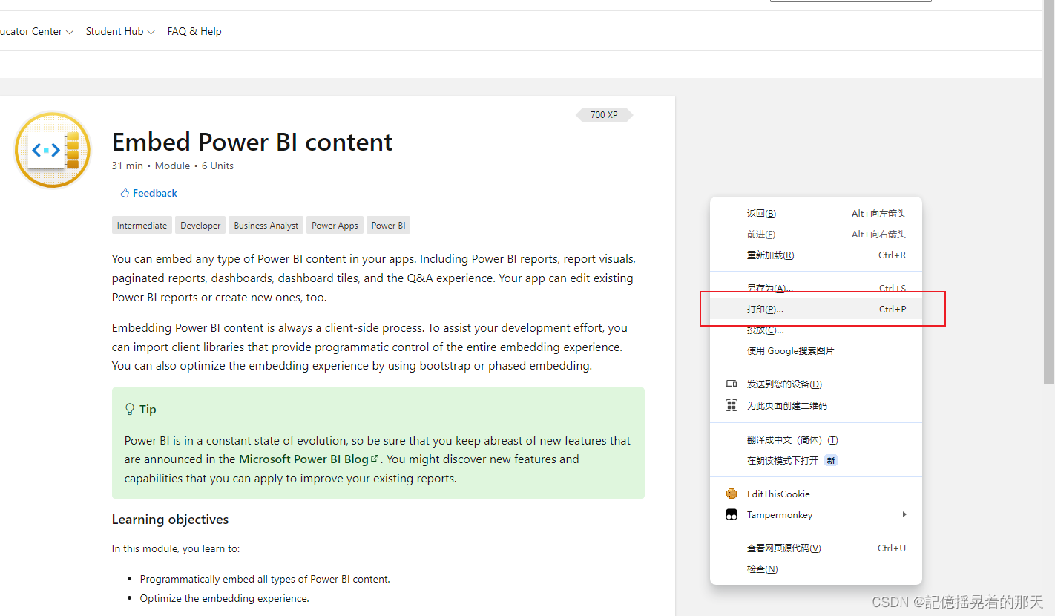Click the Learning objectives heading

pyautogui.click(x=170, y=520)
